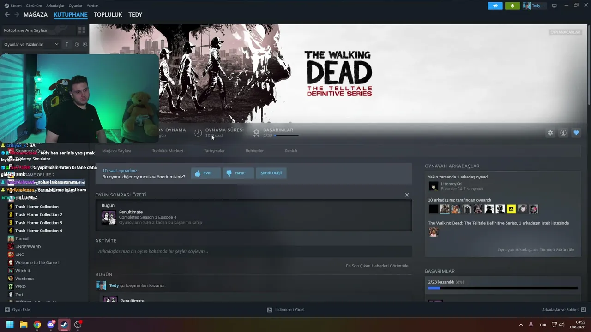Click the achievements progress bar in header
Viewport: 591px width, 332px height.
(x=287, y=136)
